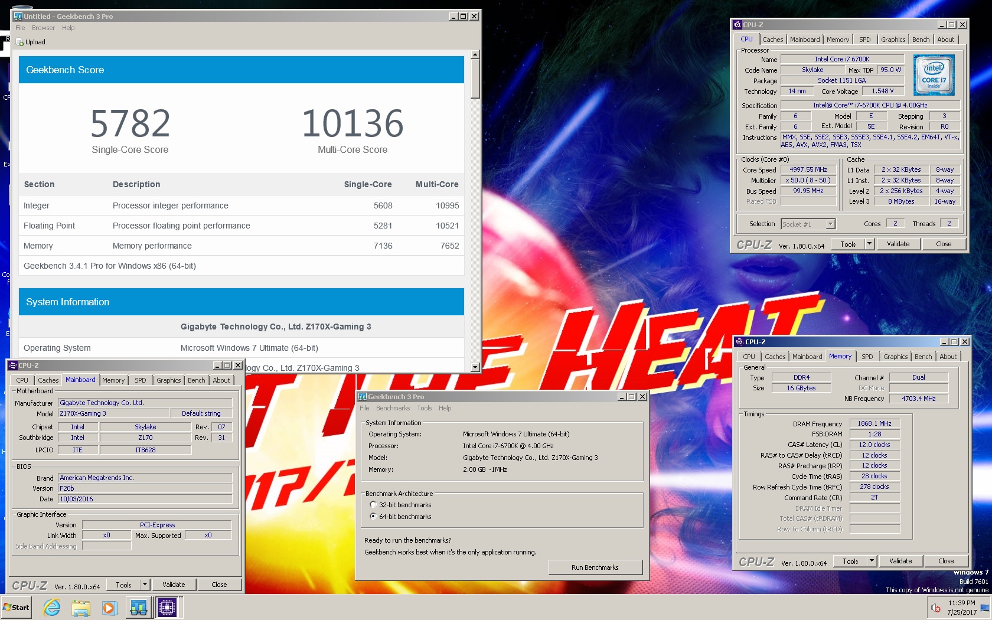The image size is (992, 620).
Task: Click the BIOS Version field F20b
Action: click(145, 488)
